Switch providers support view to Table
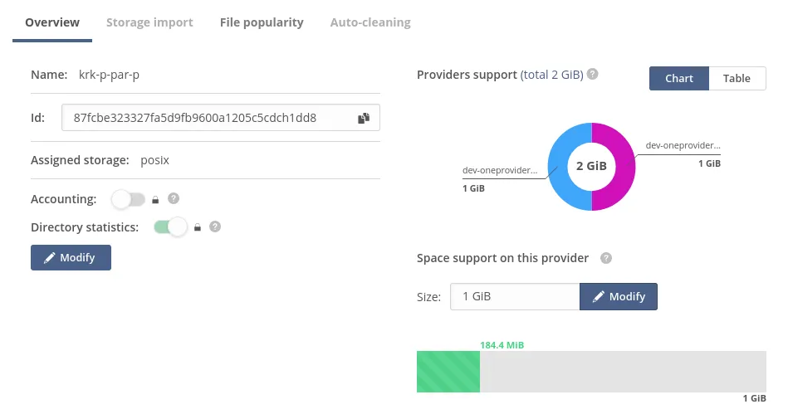788x414 pixels. (737, 78)
